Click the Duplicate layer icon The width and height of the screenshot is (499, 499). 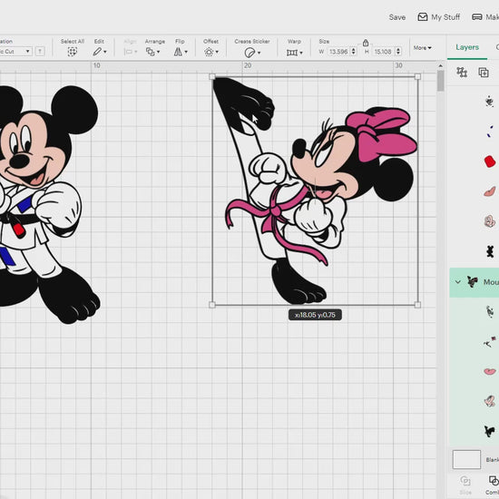tap(484, 73)
